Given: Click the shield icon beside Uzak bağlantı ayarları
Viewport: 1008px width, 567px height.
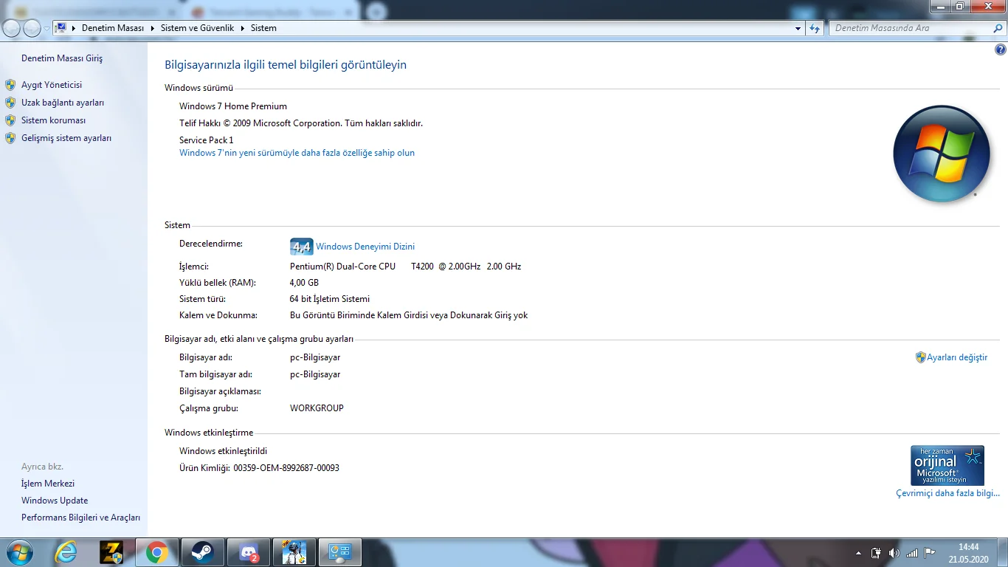Looking at the screenshot, I should (x=10, y=103).
